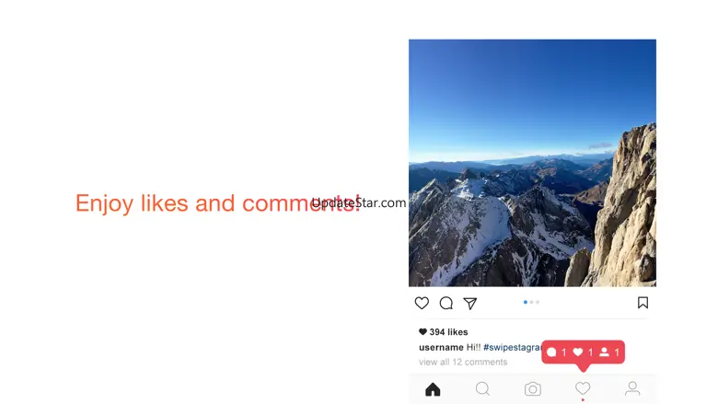Open activity heart icon in bottom bar

tap(583, 388)
